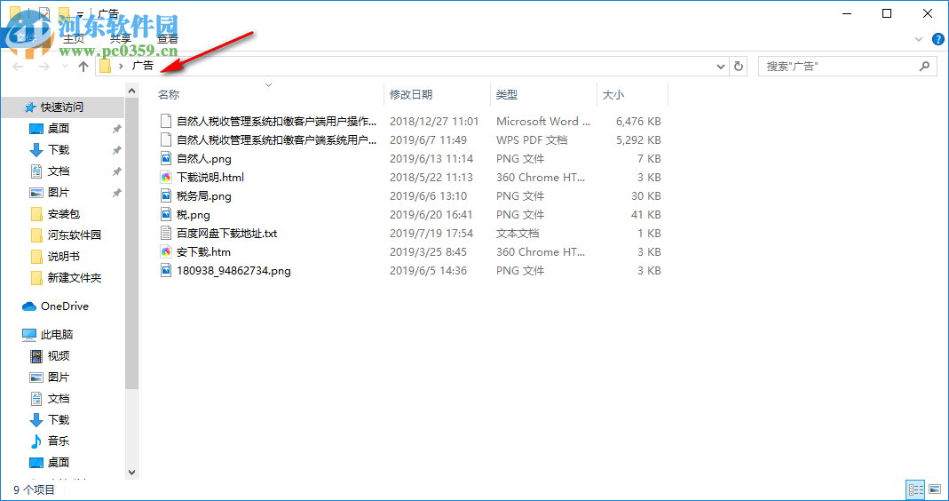Click breadcrumb chevron before 广告
This screenshot has height=501, width=949.
point(122,66)
